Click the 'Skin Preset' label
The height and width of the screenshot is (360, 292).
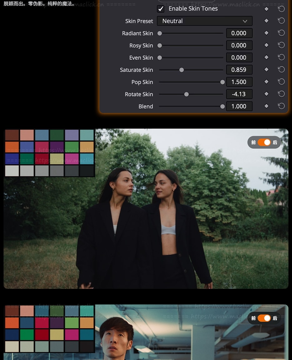point(139,21)
